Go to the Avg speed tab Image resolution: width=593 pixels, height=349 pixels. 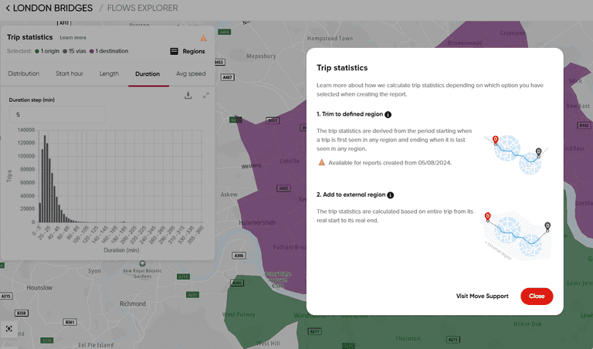point(191,74)
